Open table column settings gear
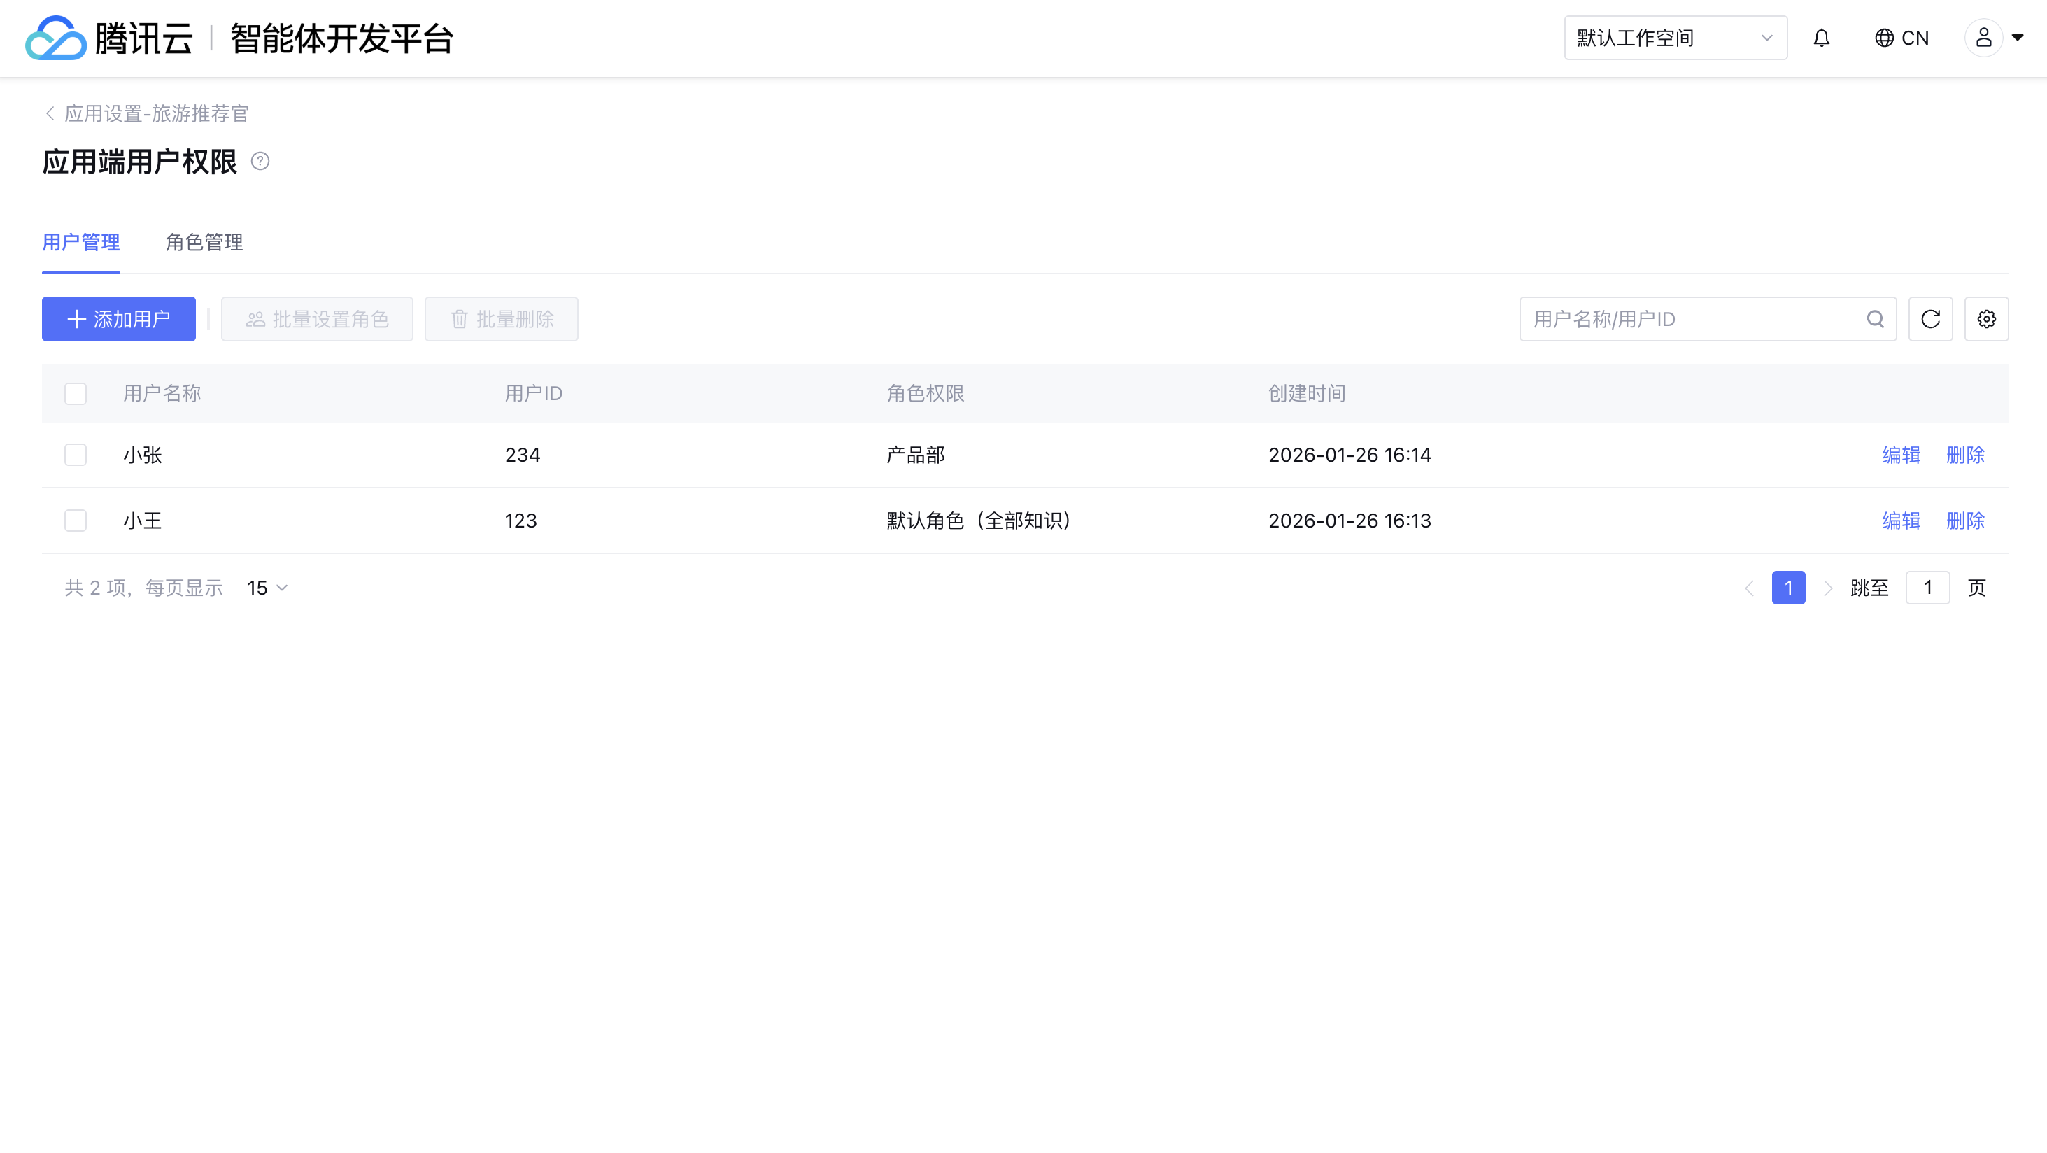The image size is (2047, 1153). [1986, 320]
